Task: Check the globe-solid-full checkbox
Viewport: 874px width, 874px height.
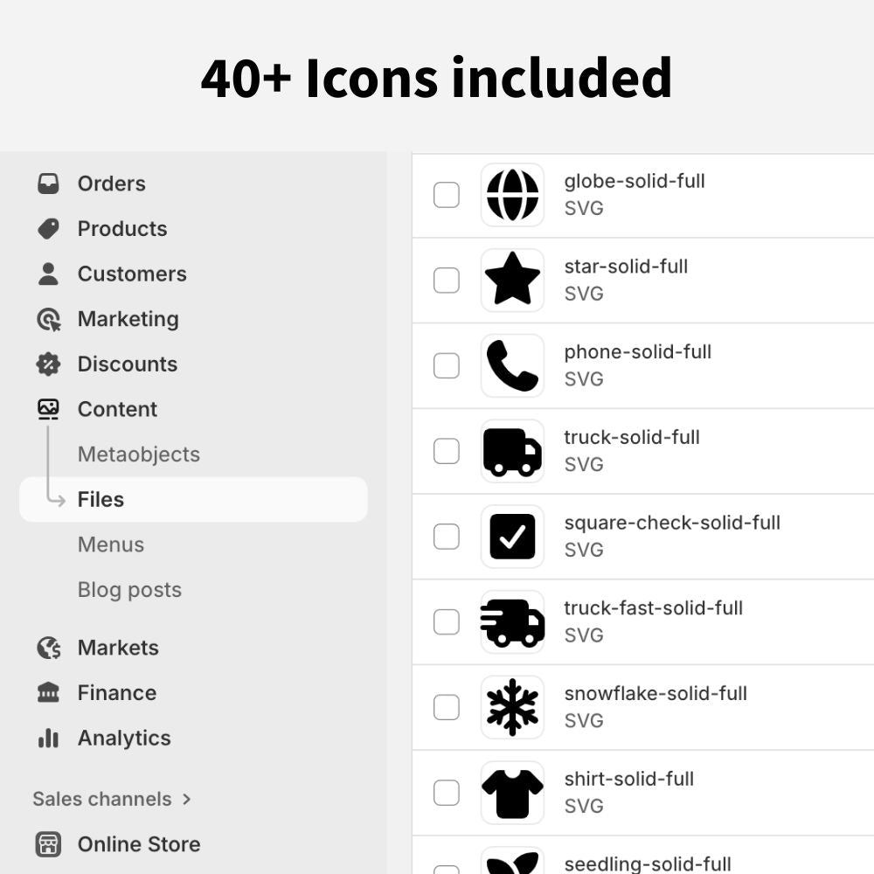Action: pos(446,195)
